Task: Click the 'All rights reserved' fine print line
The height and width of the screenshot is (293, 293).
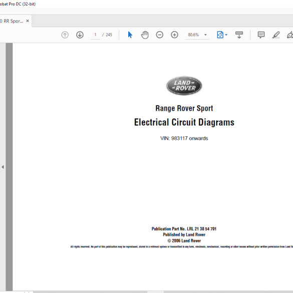Action: pyautogui.click(x=182, y=246)
